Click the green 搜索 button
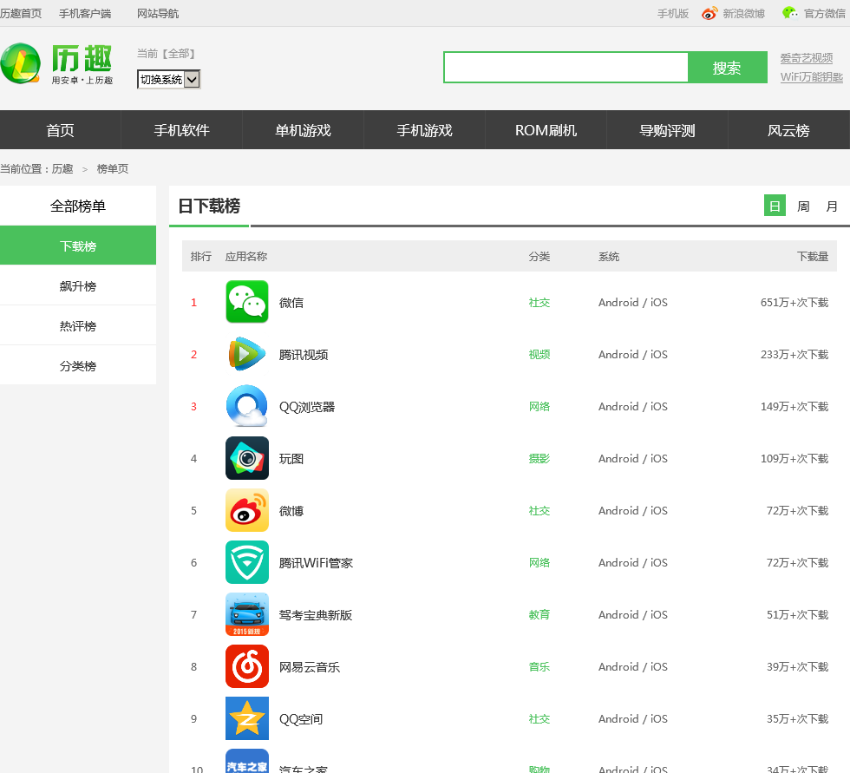The height and width of the screenshot is (773, 850). click(728, 67)
